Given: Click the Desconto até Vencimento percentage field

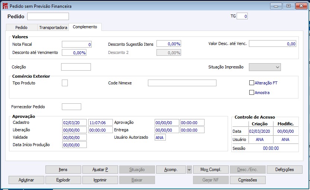Looking at the screenshot, I should (x=74, y=53).
